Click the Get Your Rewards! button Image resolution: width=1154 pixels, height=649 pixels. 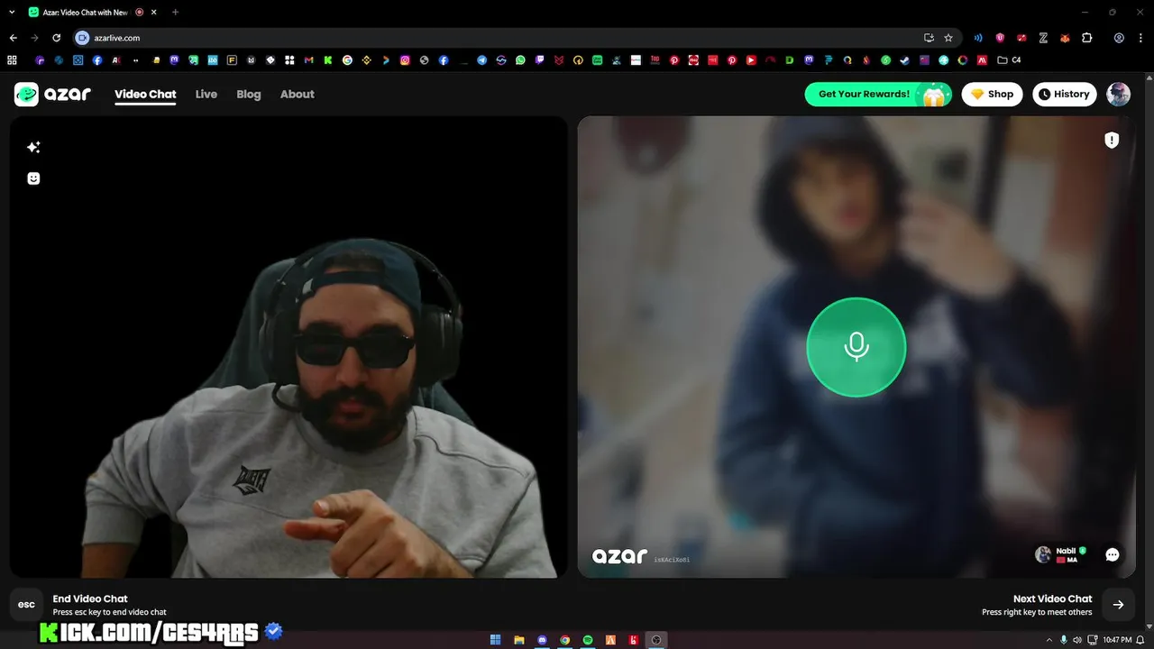[x=878, y=94]
